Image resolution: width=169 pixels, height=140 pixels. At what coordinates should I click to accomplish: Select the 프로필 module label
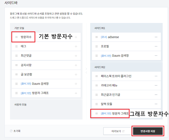click(x=105, y=46)
